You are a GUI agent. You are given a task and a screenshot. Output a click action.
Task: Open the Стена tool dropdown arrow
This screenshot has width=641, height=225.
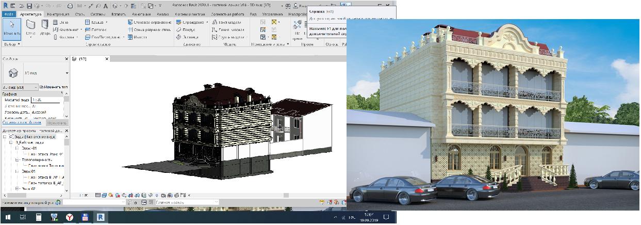click(x=31, y=37)
